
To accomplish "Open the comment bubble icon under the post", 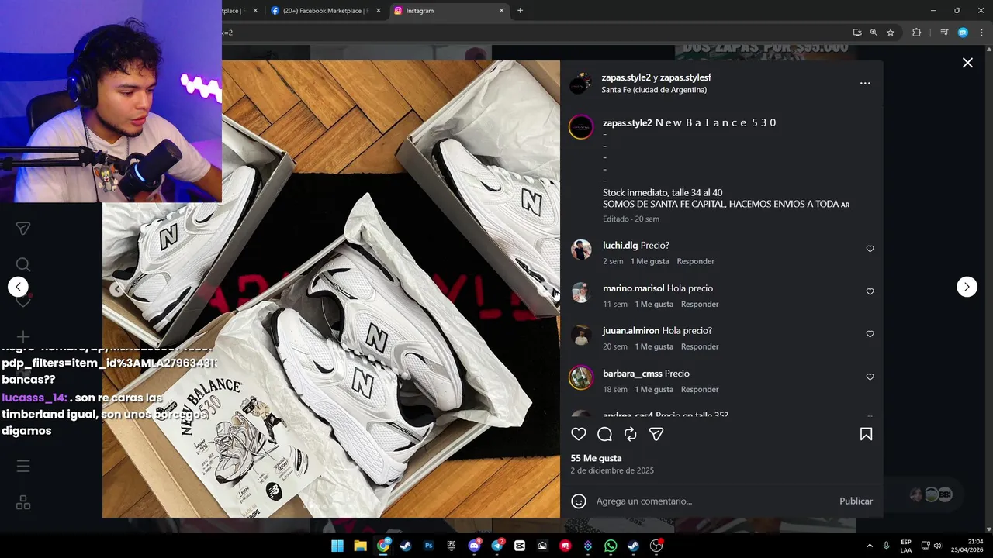I will pos(605,434).
